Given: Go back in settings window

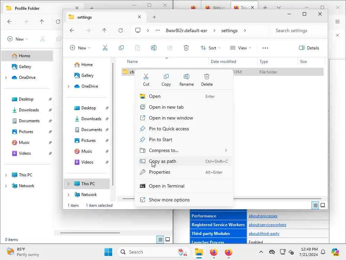Looking at the screenshot, I should point(72,30).
